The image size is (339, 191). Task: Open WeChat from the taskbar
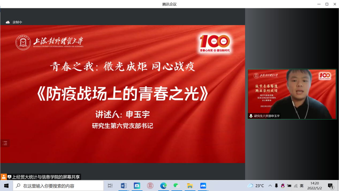[x=177, y=186]
